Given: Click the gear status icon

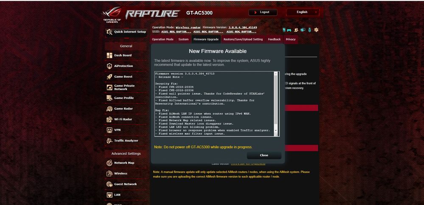Looking at the screenshot, I should (316, 30).
